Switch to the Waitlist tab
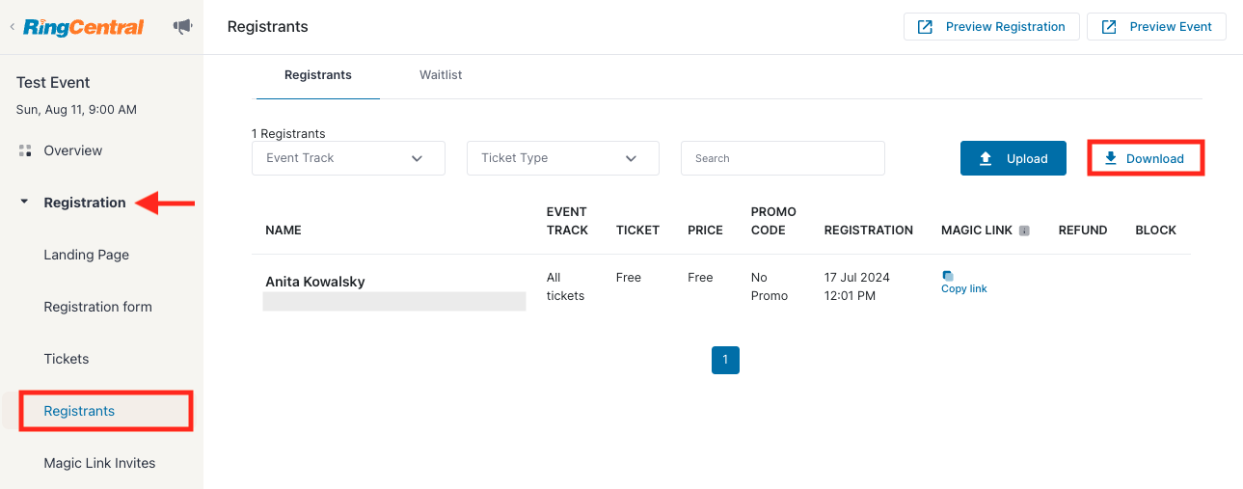Image resolution: width=1243 pixels, height=489 pixels. tap(441, 74)
